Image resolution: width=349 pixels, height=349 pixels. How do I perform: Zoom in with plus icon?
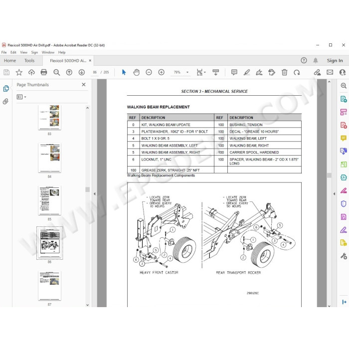161,72
